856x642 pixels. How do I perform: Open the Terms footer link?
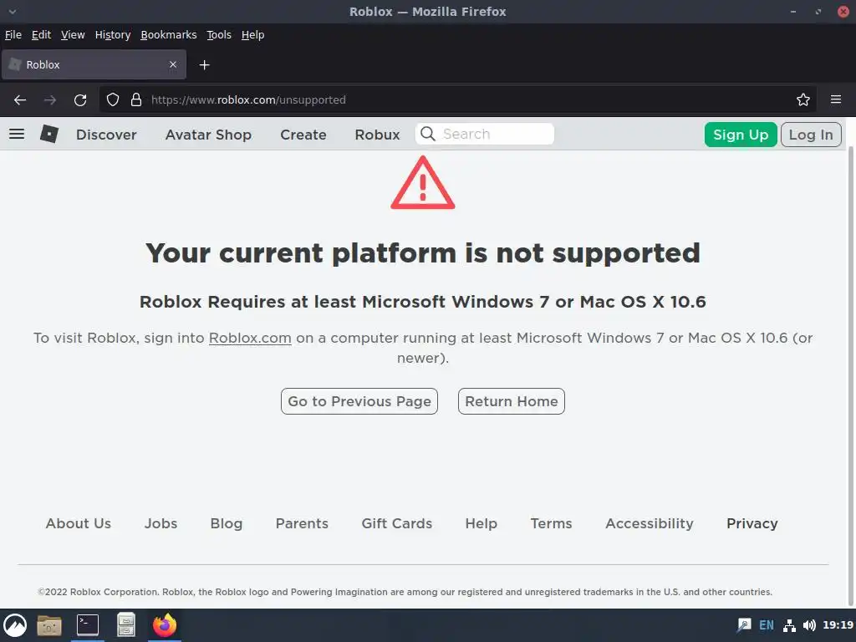click(x=551, y=523)
